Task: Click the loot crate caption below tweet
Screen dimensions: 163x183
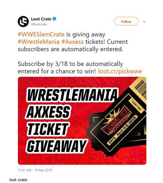Action: coord(18,180)
